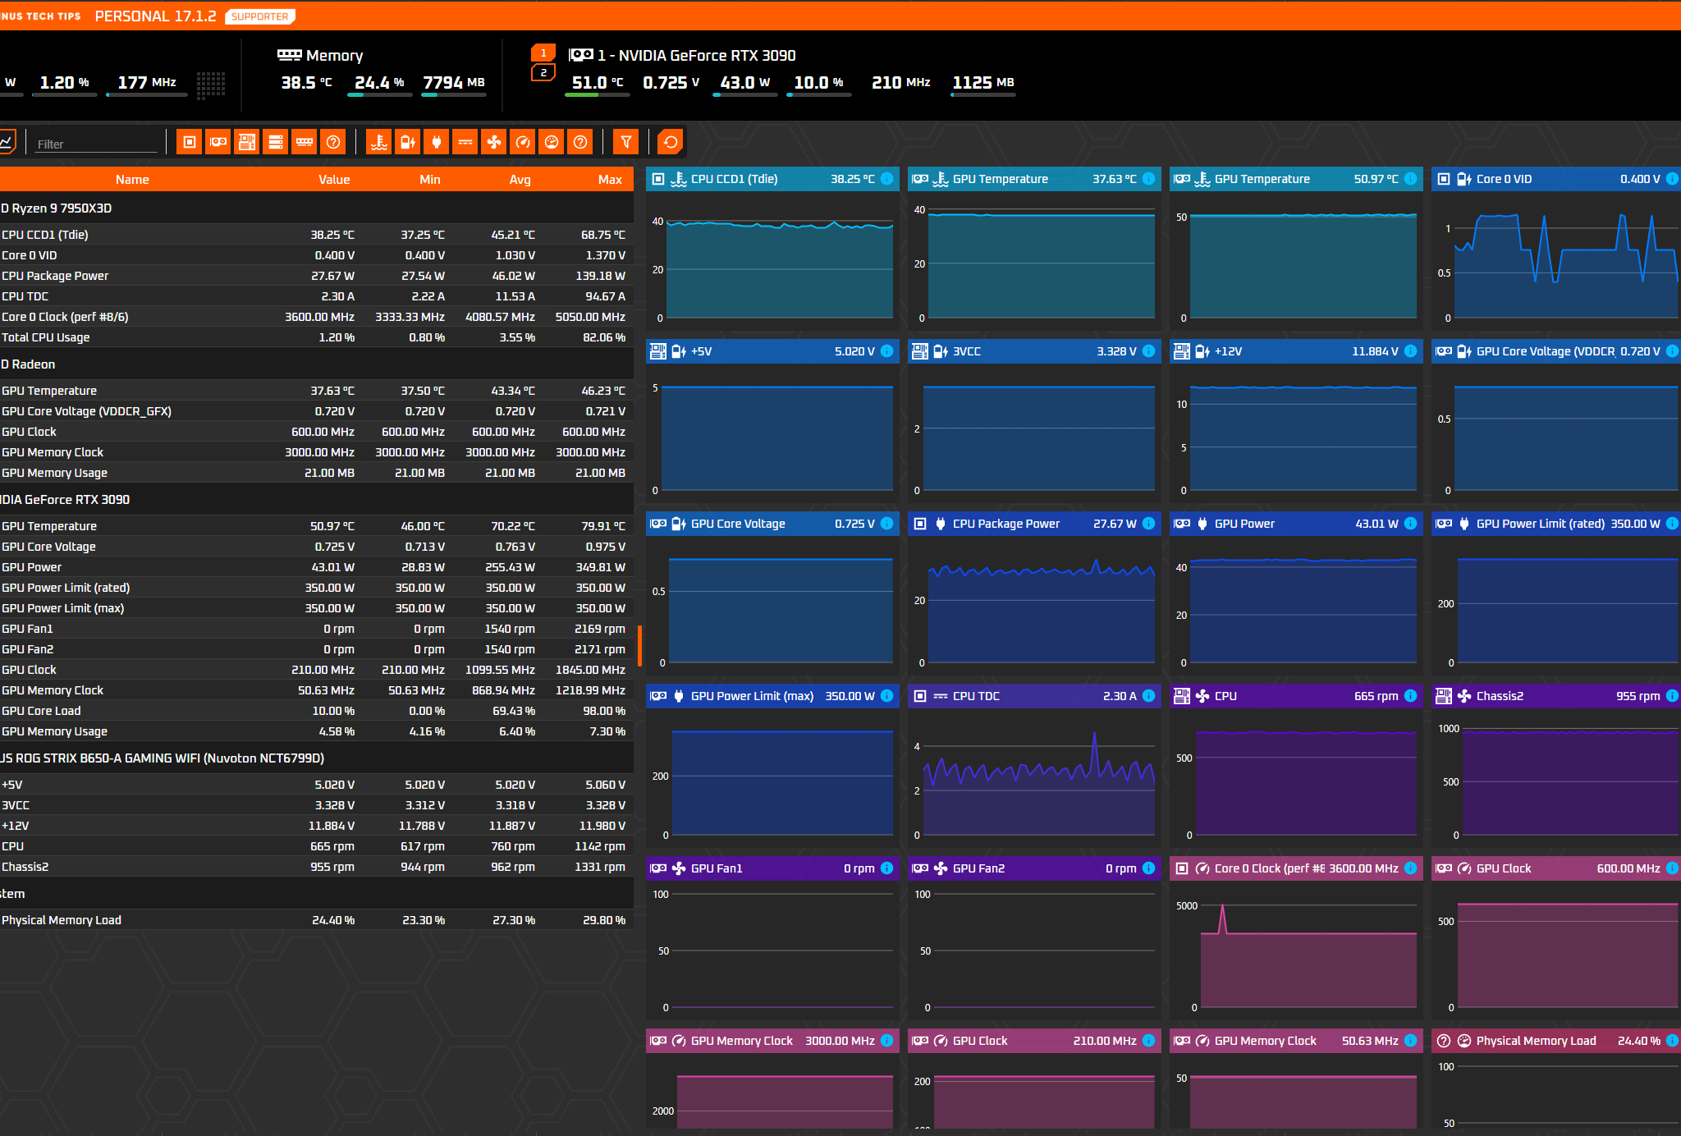Screen dimensions: 1681x1136
Task: Click the +12V graph info icon
Action: (1411, 351)
